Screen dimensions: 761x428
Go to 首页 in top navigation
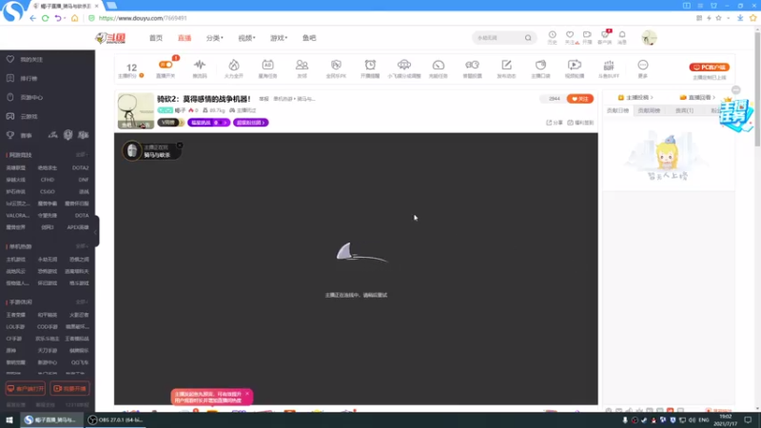pyautogui.click(x=156, y=38)
